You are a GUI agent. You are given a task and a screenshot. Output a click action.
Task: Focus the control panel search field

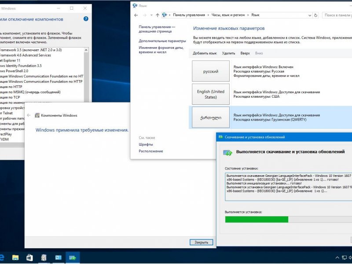coord(337,15)
